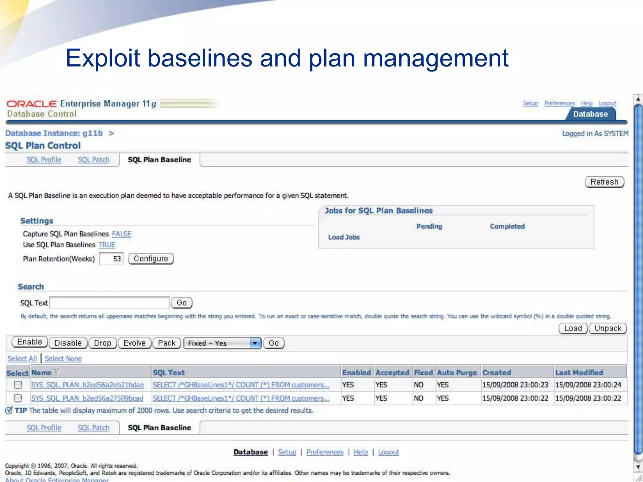Open Help link in header
The image size is (643, 482).
pyautogui.click(x=586, y=103)
